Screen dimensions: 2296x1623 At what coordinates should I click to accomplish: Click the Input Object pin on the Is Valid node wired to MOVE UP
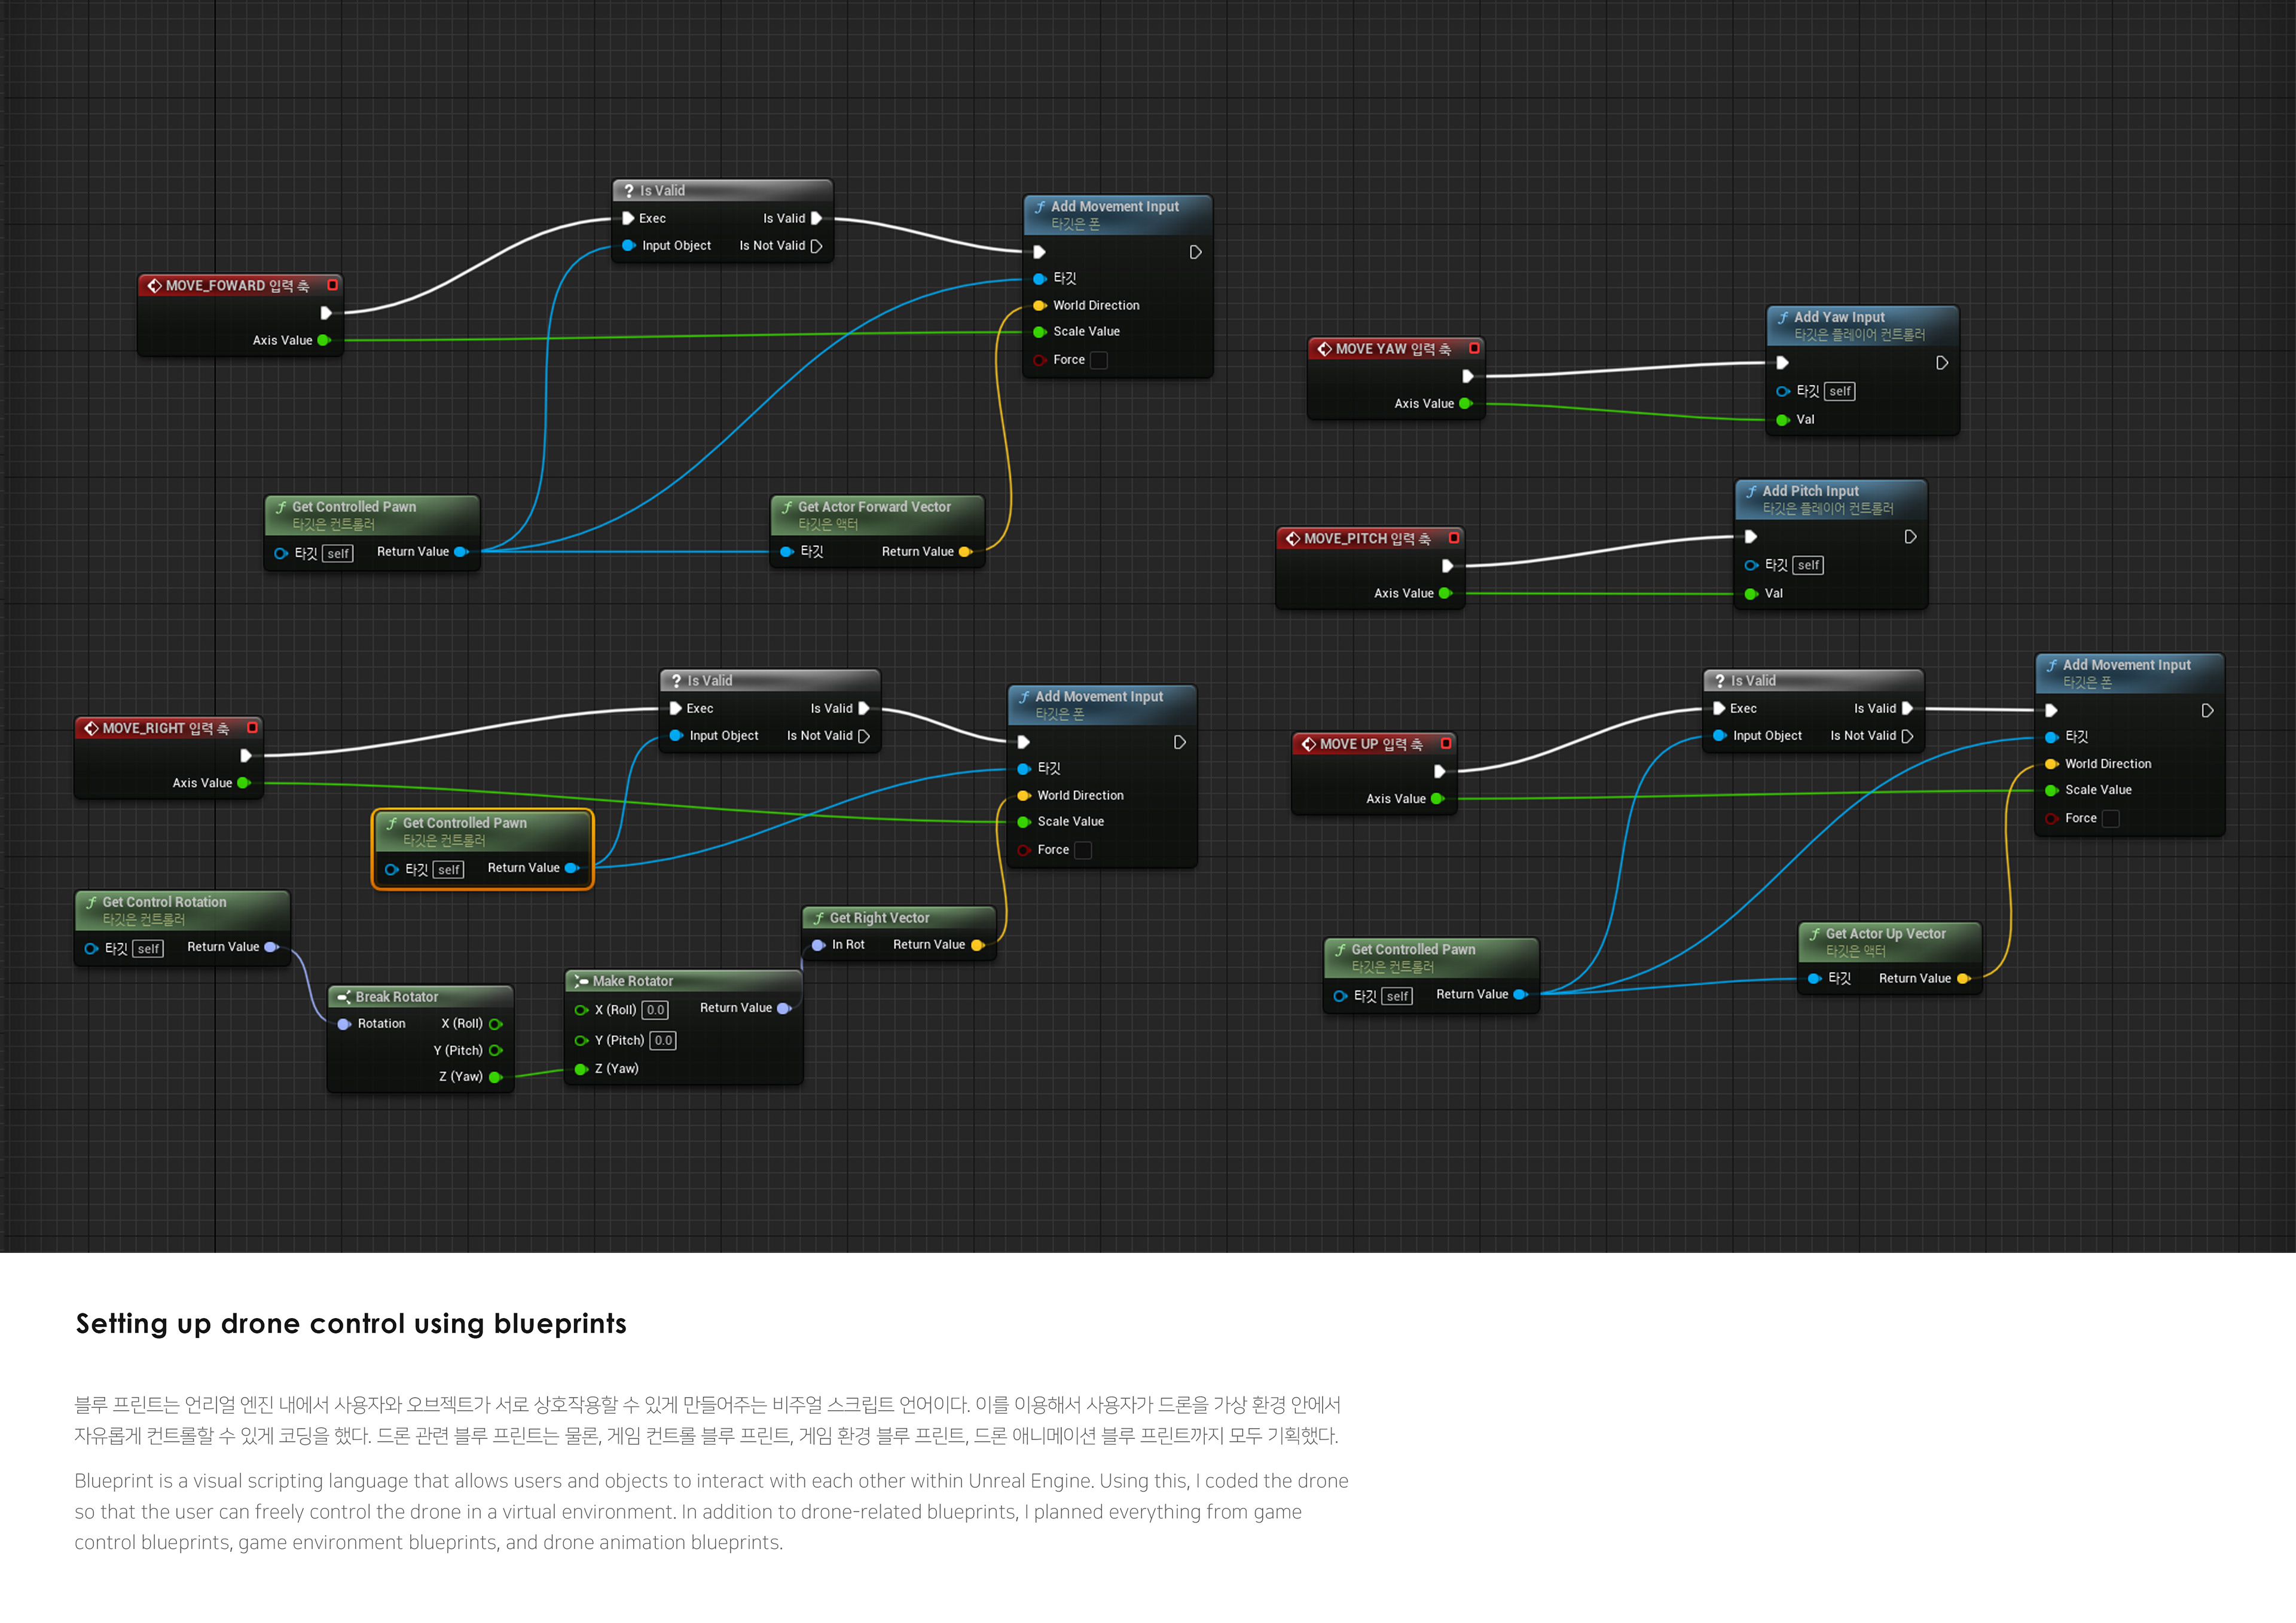point(1719,735)
